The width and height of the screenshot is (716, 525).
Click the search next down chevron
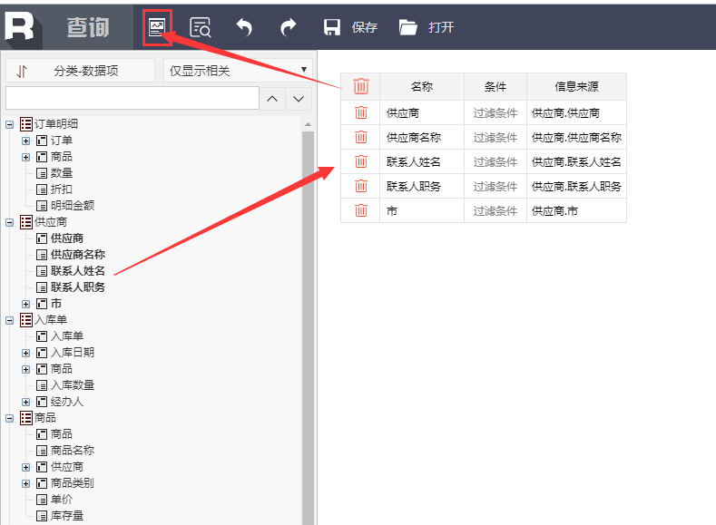(x=299, y=99)
